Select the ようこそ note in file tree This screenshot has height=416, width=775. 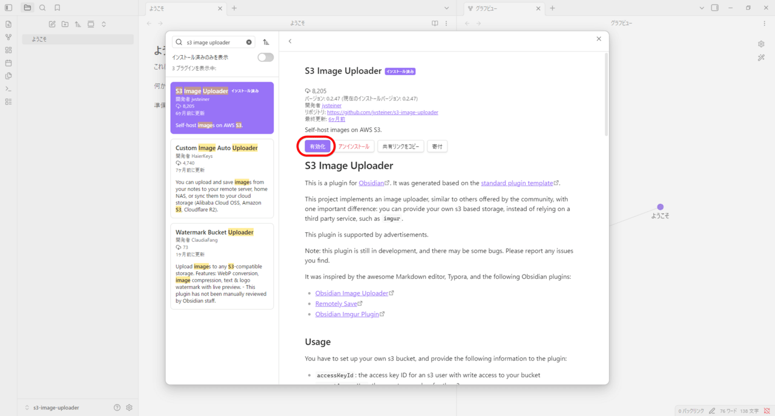pyautogui.click(x=77, y=39)
